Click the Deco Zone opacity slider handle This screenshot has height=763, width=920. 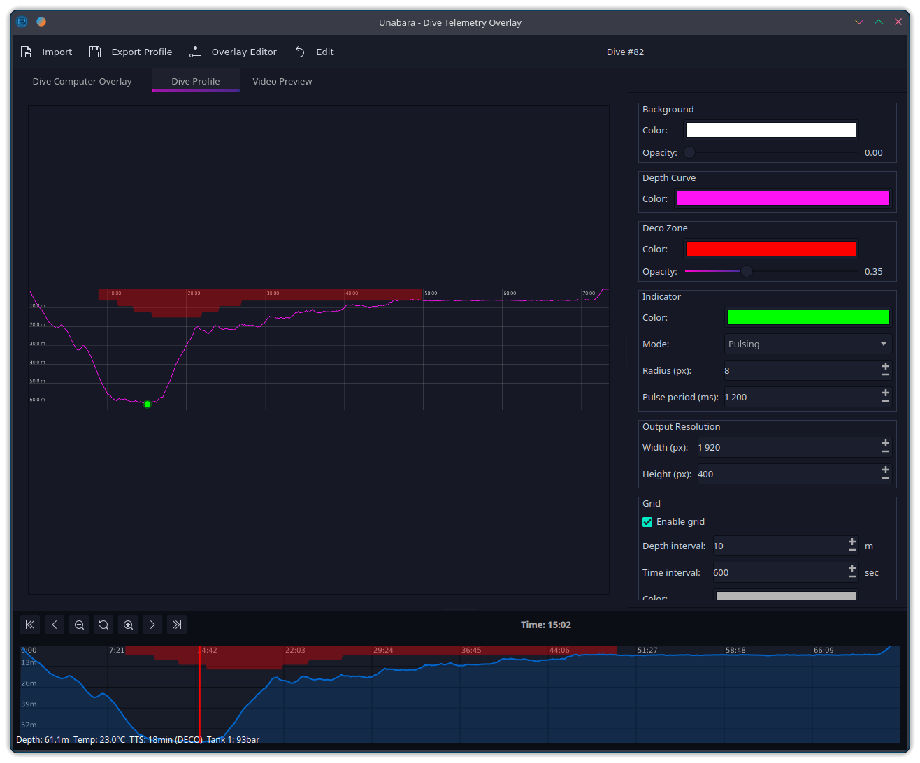pyautogui.click(x=747, y=271)
